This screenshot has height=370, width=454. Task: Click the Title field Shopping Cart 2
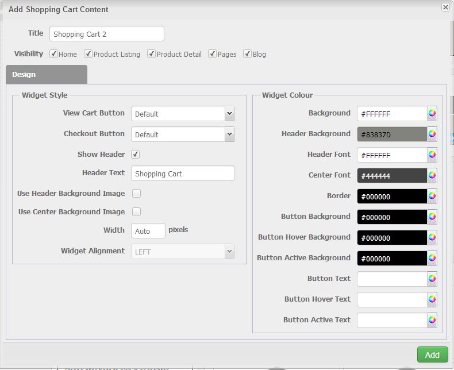(x=107, y=34)
